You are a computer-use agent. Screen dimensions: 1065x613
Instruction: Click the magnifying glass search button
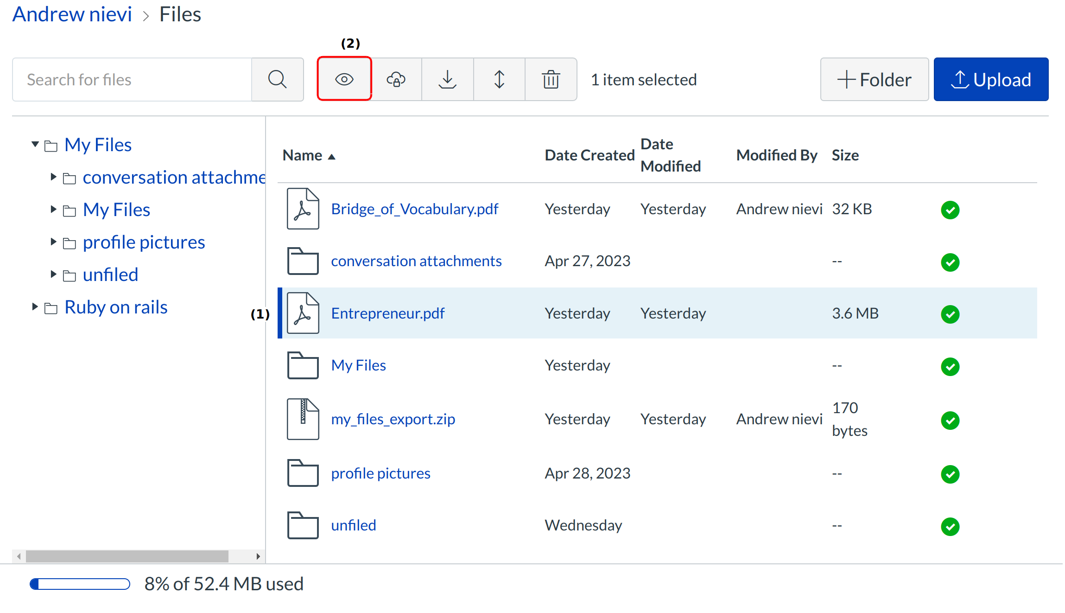(x=277, y=79)
